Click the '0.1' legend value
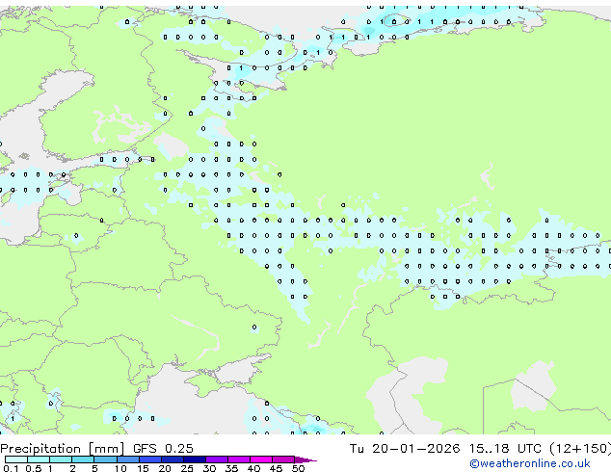The height and width of the screenshot is (472, 611). tap(11, 468)
